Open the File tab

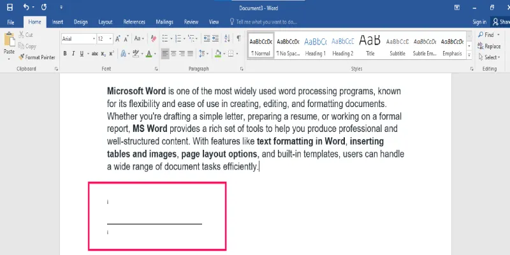[11, 22]
